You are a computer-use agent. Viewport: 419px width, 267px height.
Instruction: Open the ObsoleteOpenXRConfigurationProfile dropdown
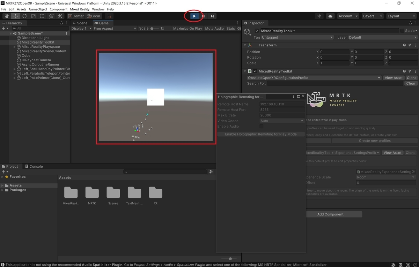click(314, 78)
